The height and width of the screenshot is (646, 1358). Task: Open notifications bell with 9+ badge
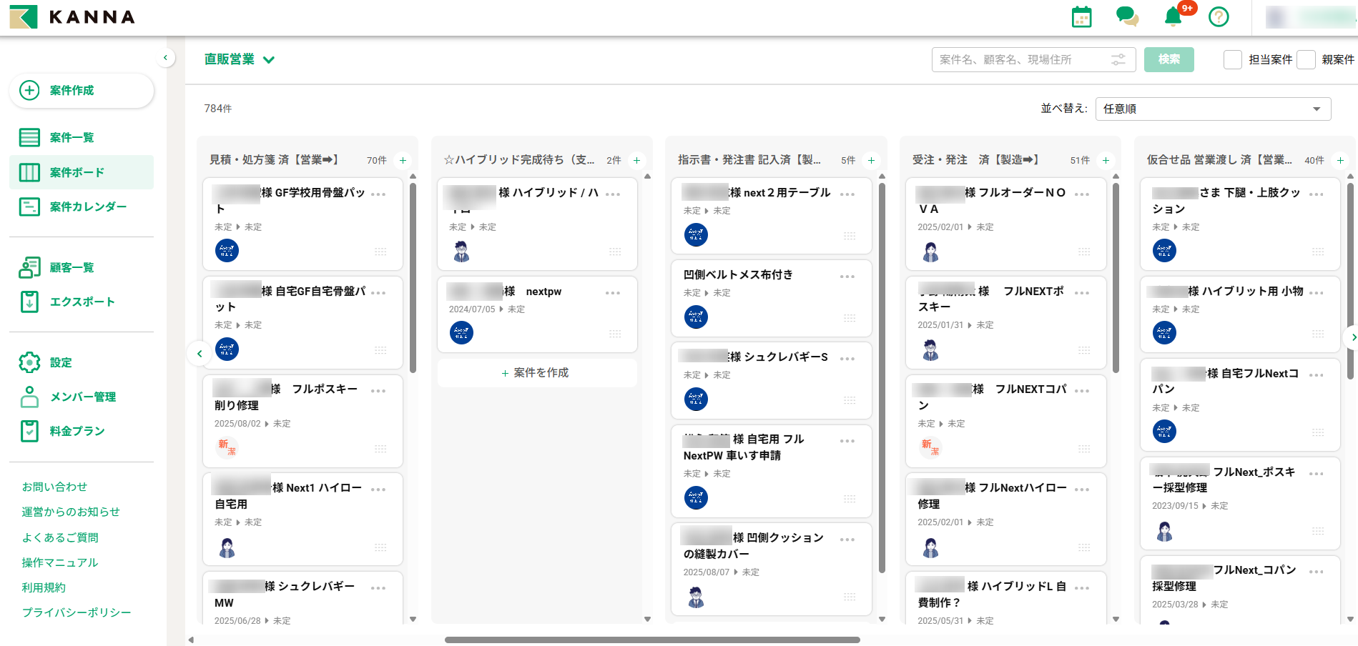1173,16
